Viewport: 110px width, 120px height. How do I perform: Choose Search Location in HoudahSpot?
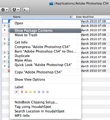(x=45, y=111)
